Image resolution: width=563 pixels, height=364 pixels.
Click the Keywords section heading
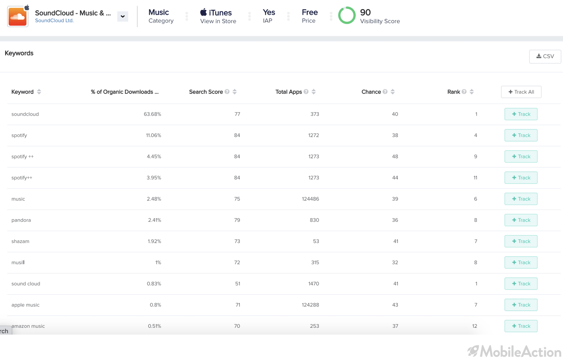19,53
